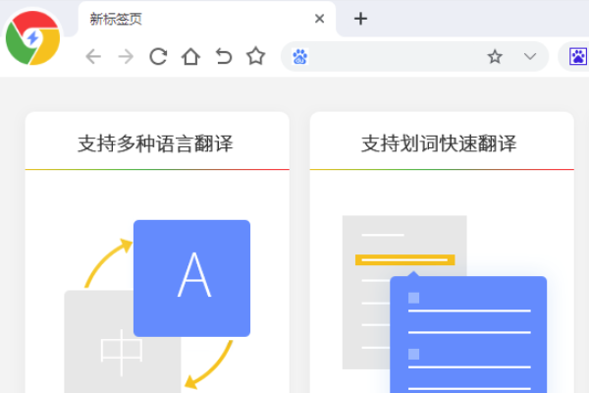Close the 新标签页 tab

pos(320,19)
